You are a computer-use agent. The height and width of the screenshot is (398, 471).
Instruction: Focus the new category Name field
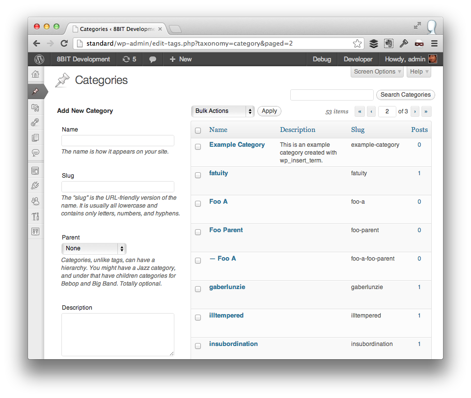click(x=118, y=141)
